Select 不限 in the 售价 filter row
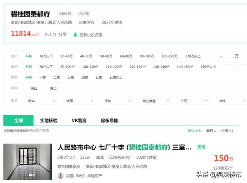The image size is (247, 183). point(29,56)
